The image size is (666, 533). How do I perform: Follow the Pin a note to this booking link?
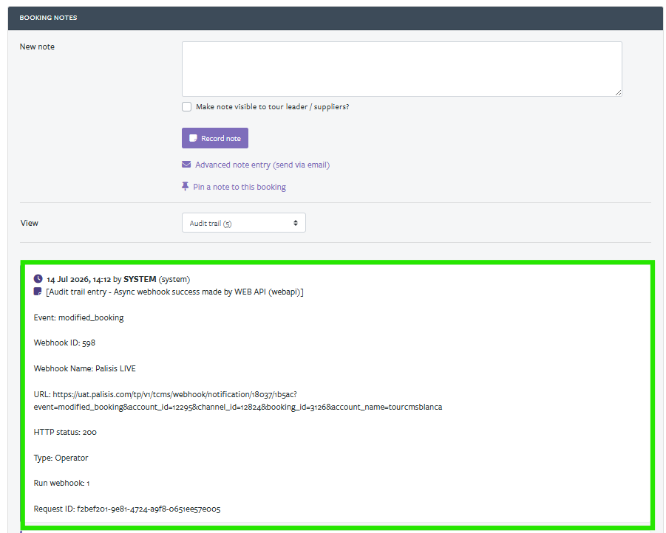coord(239,188)
